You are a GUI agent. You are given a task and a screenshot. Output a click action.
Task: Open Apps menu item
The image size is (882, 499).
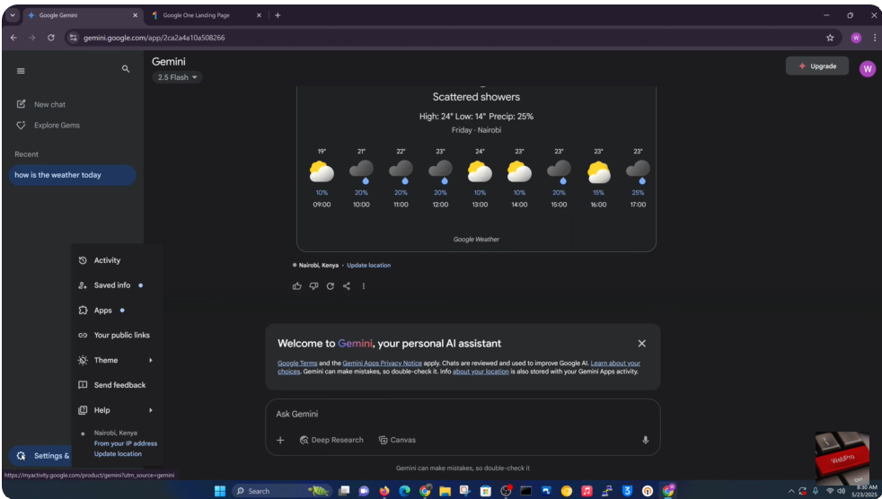117,311
